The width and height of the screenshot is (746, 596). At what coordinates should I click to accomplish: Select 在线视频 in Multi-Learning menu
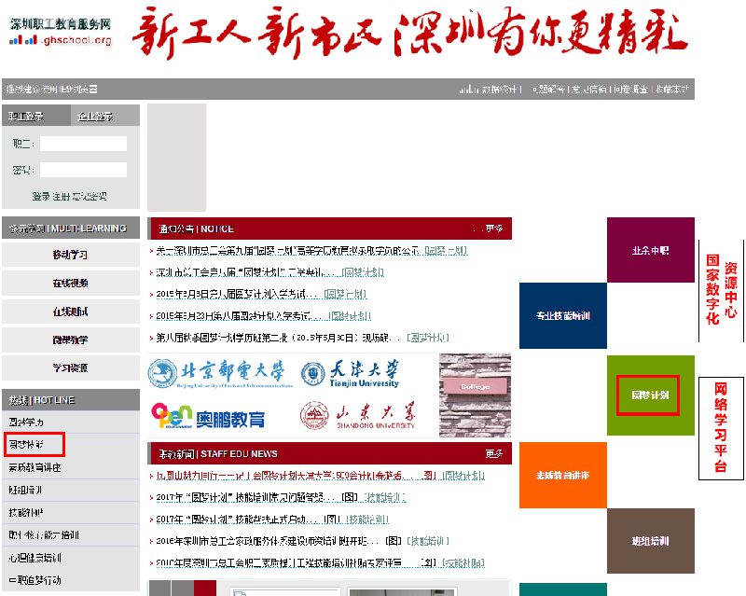[x=71, y=284]
